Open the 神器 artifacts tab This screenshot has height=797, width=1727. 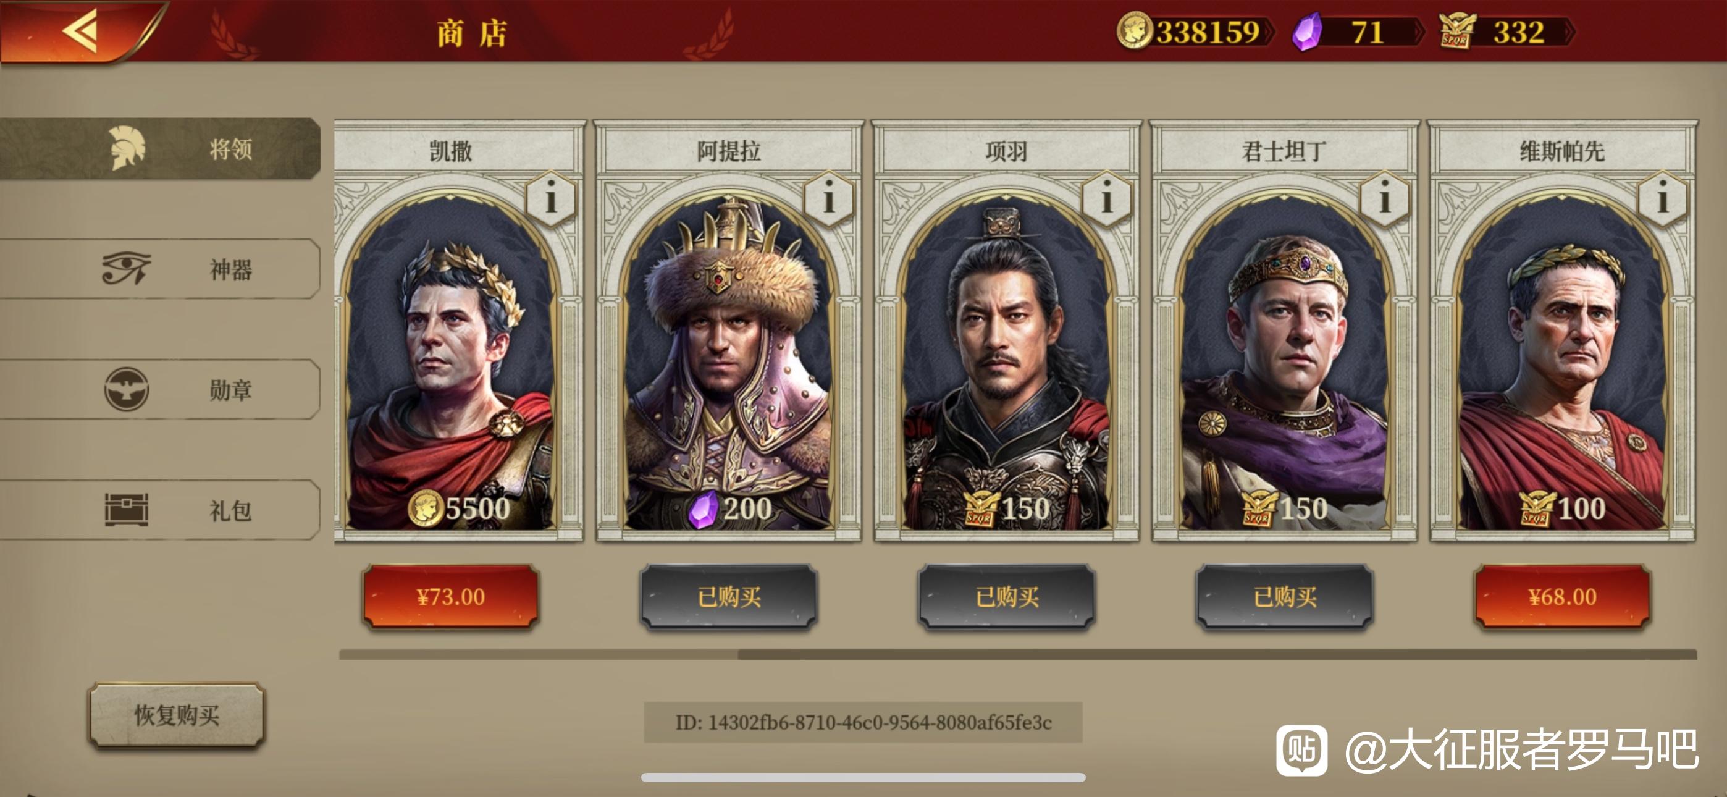(x=159, y=269)
